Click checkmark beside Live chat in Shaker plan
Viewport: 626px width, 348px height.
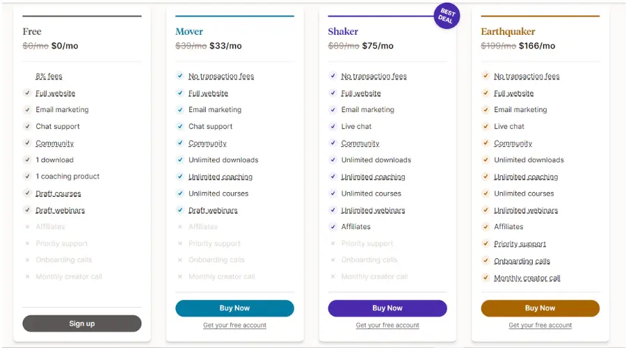coord(333,126)
